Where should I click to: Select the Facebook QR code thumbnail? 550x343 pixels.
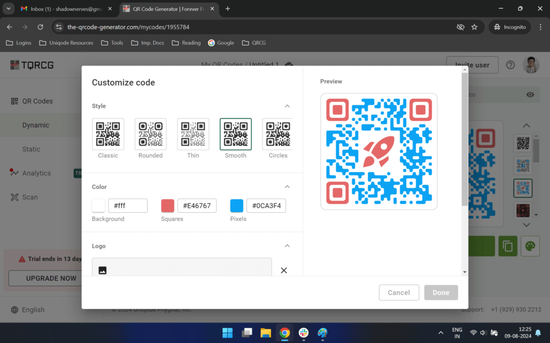click(523, 166)
